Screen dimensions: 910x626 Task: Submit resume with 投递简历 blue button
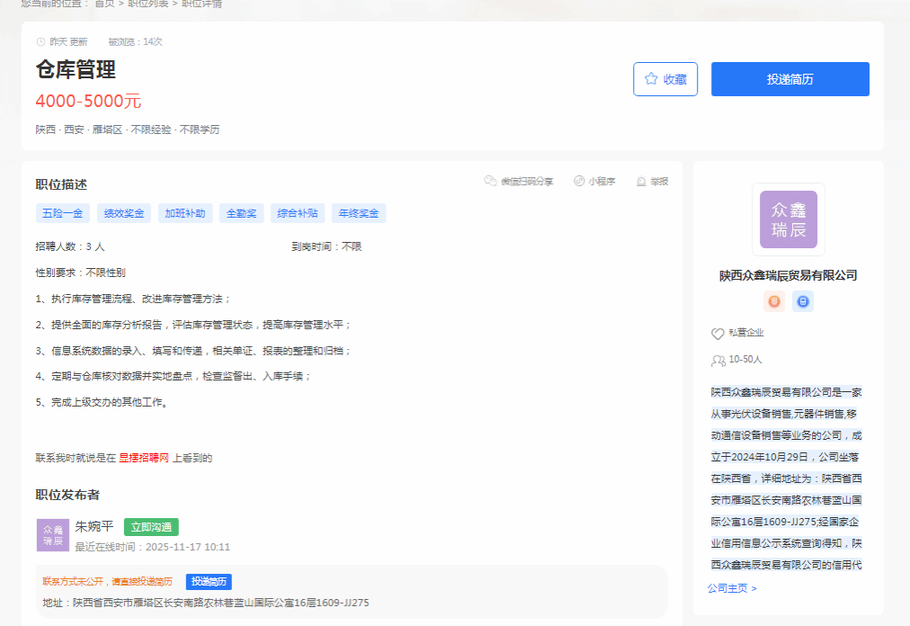[x=790, y=79]
